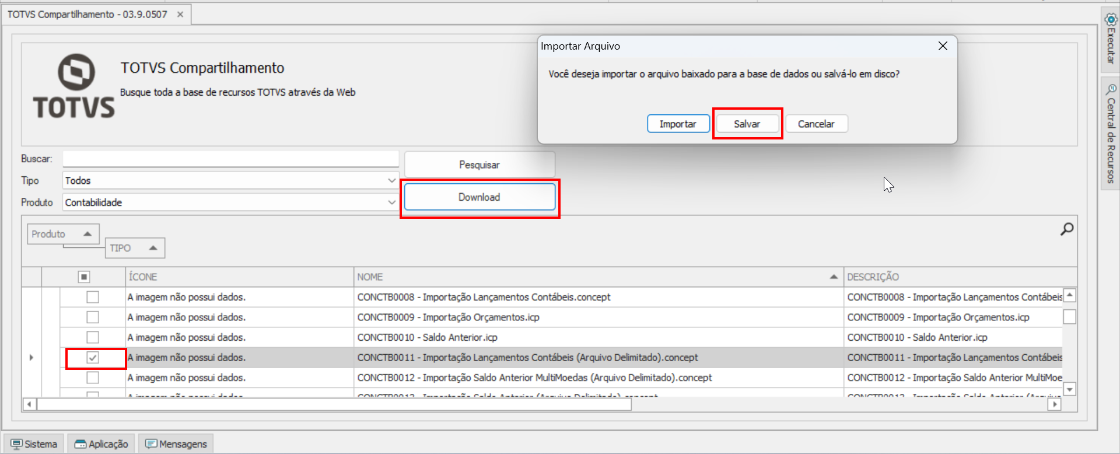Close the Importar Arquivo dialog with the X
Screen dimensions: 1120x454
943,46
